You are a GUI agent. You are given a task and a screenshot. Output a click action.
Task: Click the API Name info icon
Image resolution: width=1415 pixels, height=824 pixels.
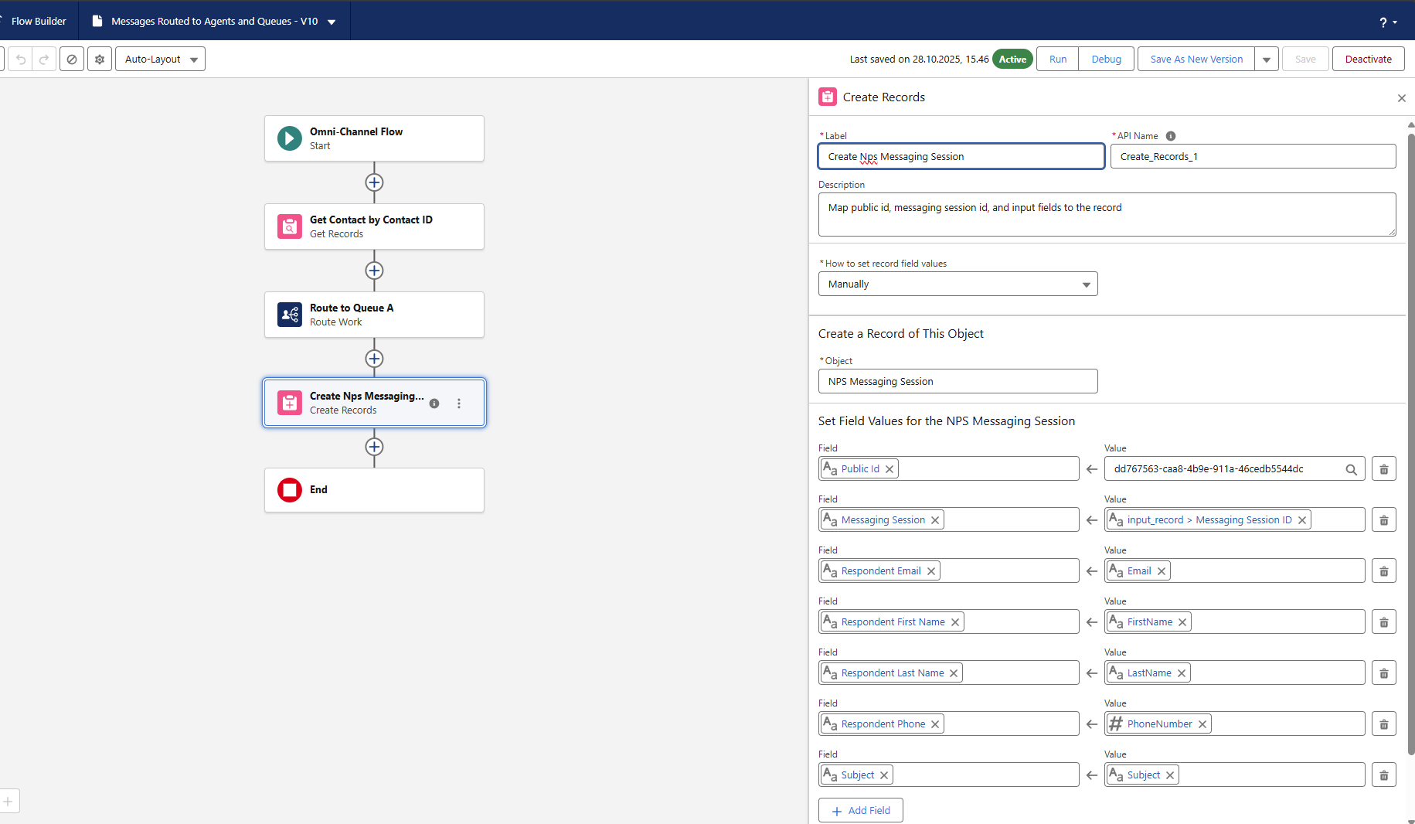pos(1171,136)
